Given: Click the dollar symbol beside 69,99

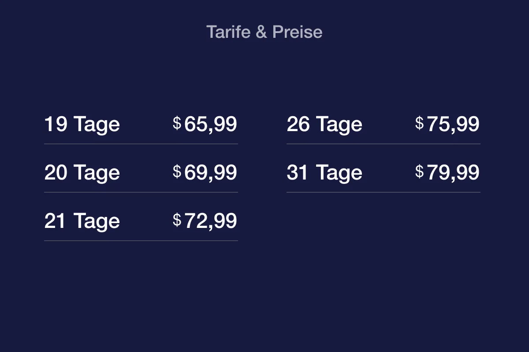Looking at the screenshot, I should pyautogui.click(x=177, y=172).
